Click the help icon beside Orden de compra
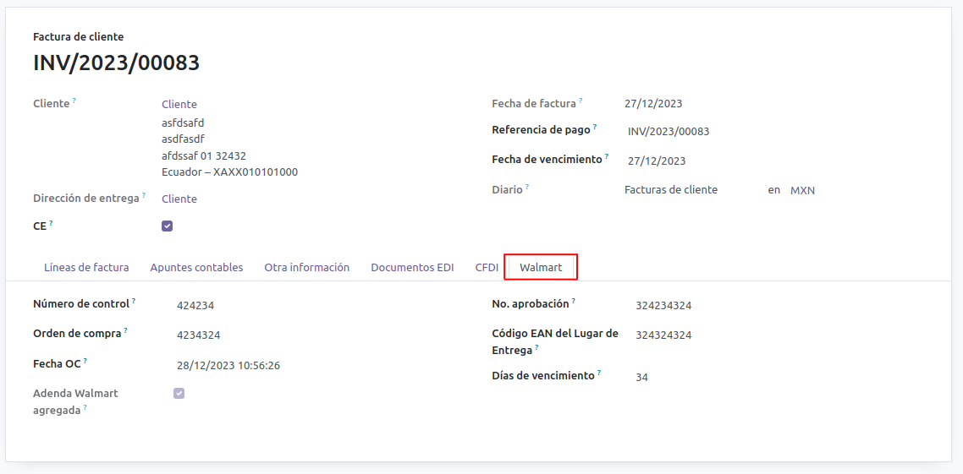Image resolution: width=963 pixels, height=474 pixels. [126, 330]
